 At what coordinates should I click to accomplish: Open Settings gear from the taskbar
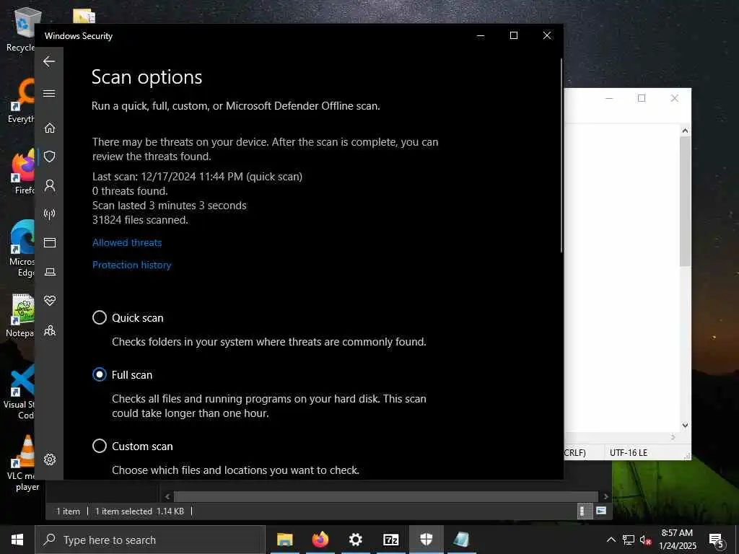pyautogui.click(x=355, y=540)
